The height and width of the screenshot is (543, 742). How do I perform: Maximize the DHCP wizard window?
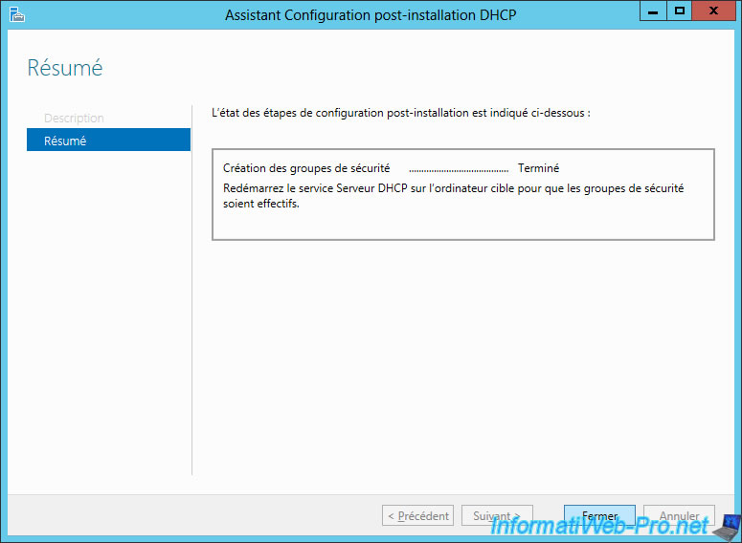point(680,11)
